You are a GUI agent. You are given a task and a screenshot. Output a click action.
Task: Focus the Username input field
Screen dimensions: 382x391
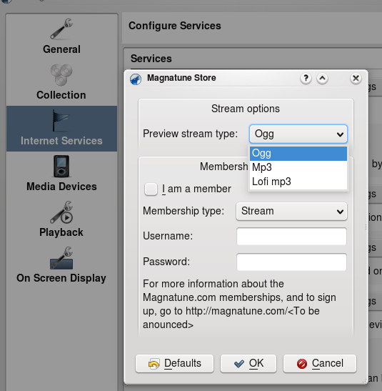coord(291,236)
